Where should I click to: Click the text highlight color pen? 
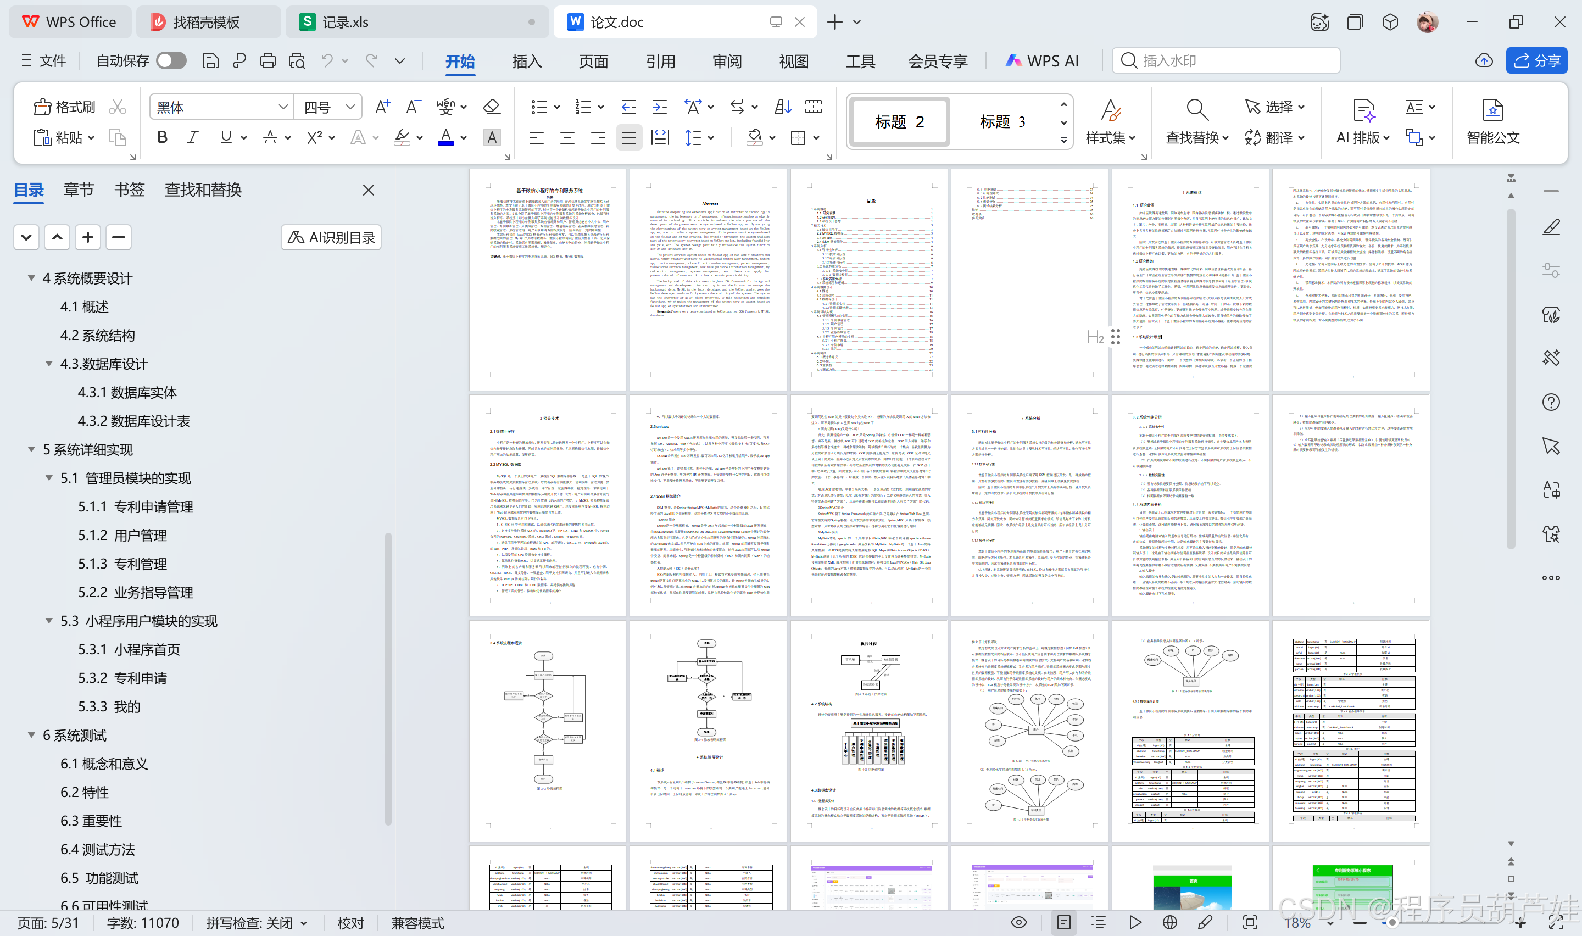(402, 137)
